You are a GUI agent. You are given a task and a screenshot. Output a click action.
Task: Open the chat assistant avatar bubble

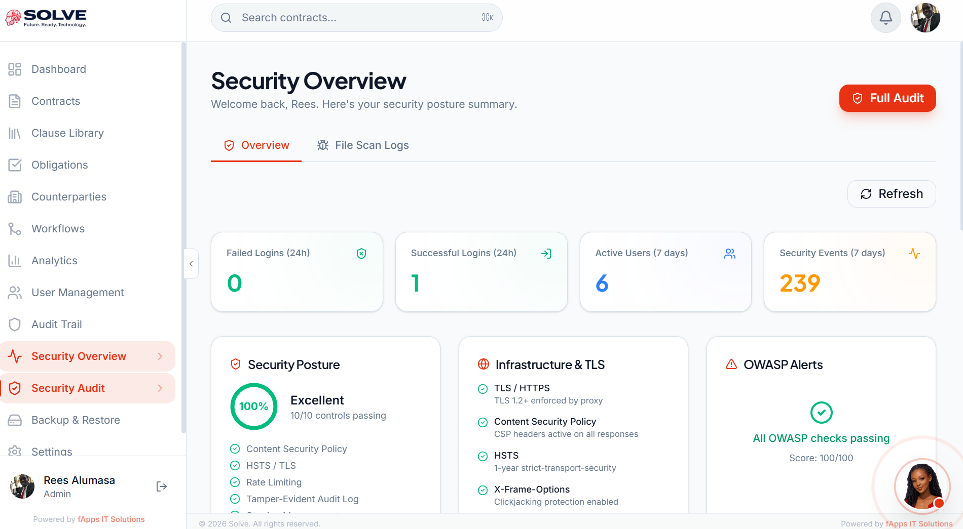[921, 486]
